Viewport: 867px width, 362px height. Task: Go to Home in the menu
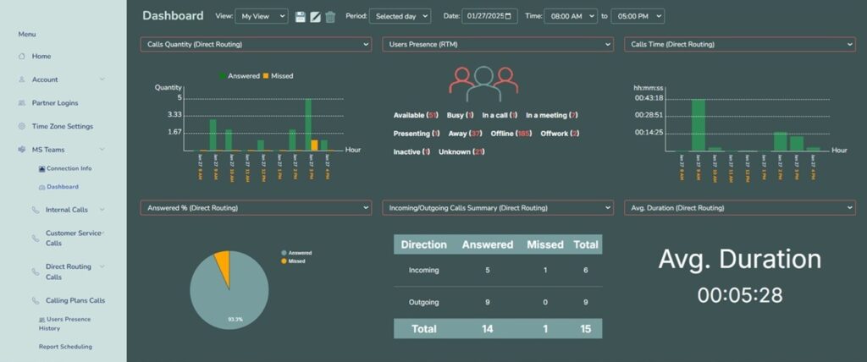[x=41, y=57]
